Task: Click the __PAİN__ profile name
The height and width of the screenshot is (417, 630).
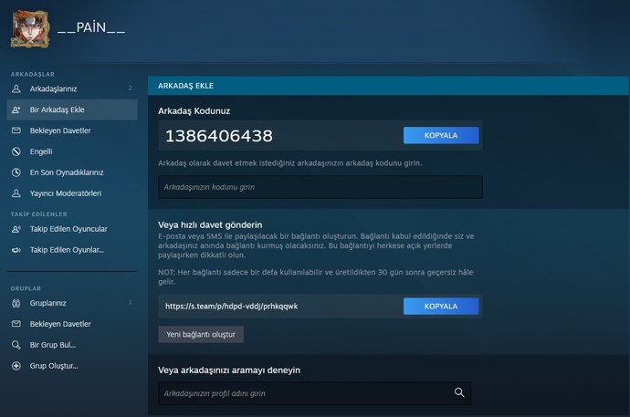Action: coord(91,27)
